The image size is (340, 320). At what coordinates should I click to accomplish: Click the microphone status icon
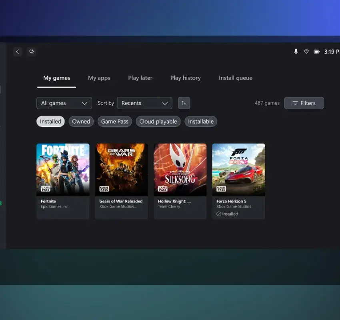pyautogui.click(x=296, y=52)
